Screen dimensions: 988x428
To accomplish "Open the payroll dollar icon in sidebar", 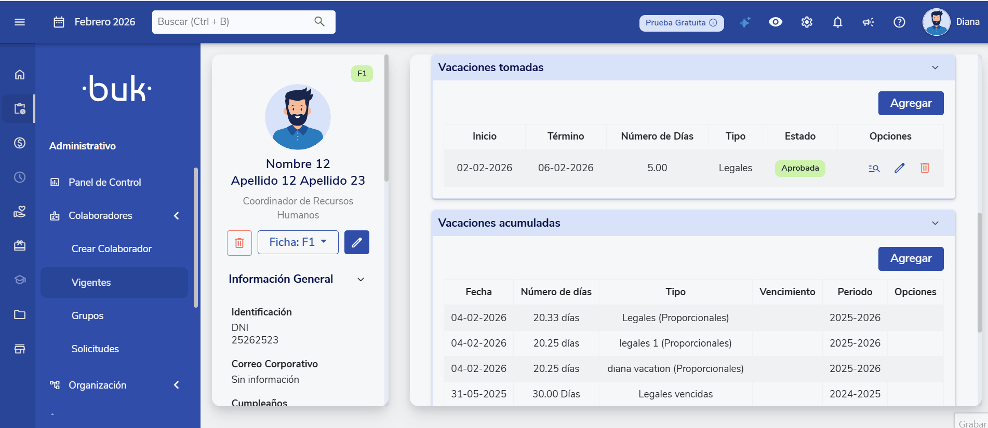I will tap(20, 143).
